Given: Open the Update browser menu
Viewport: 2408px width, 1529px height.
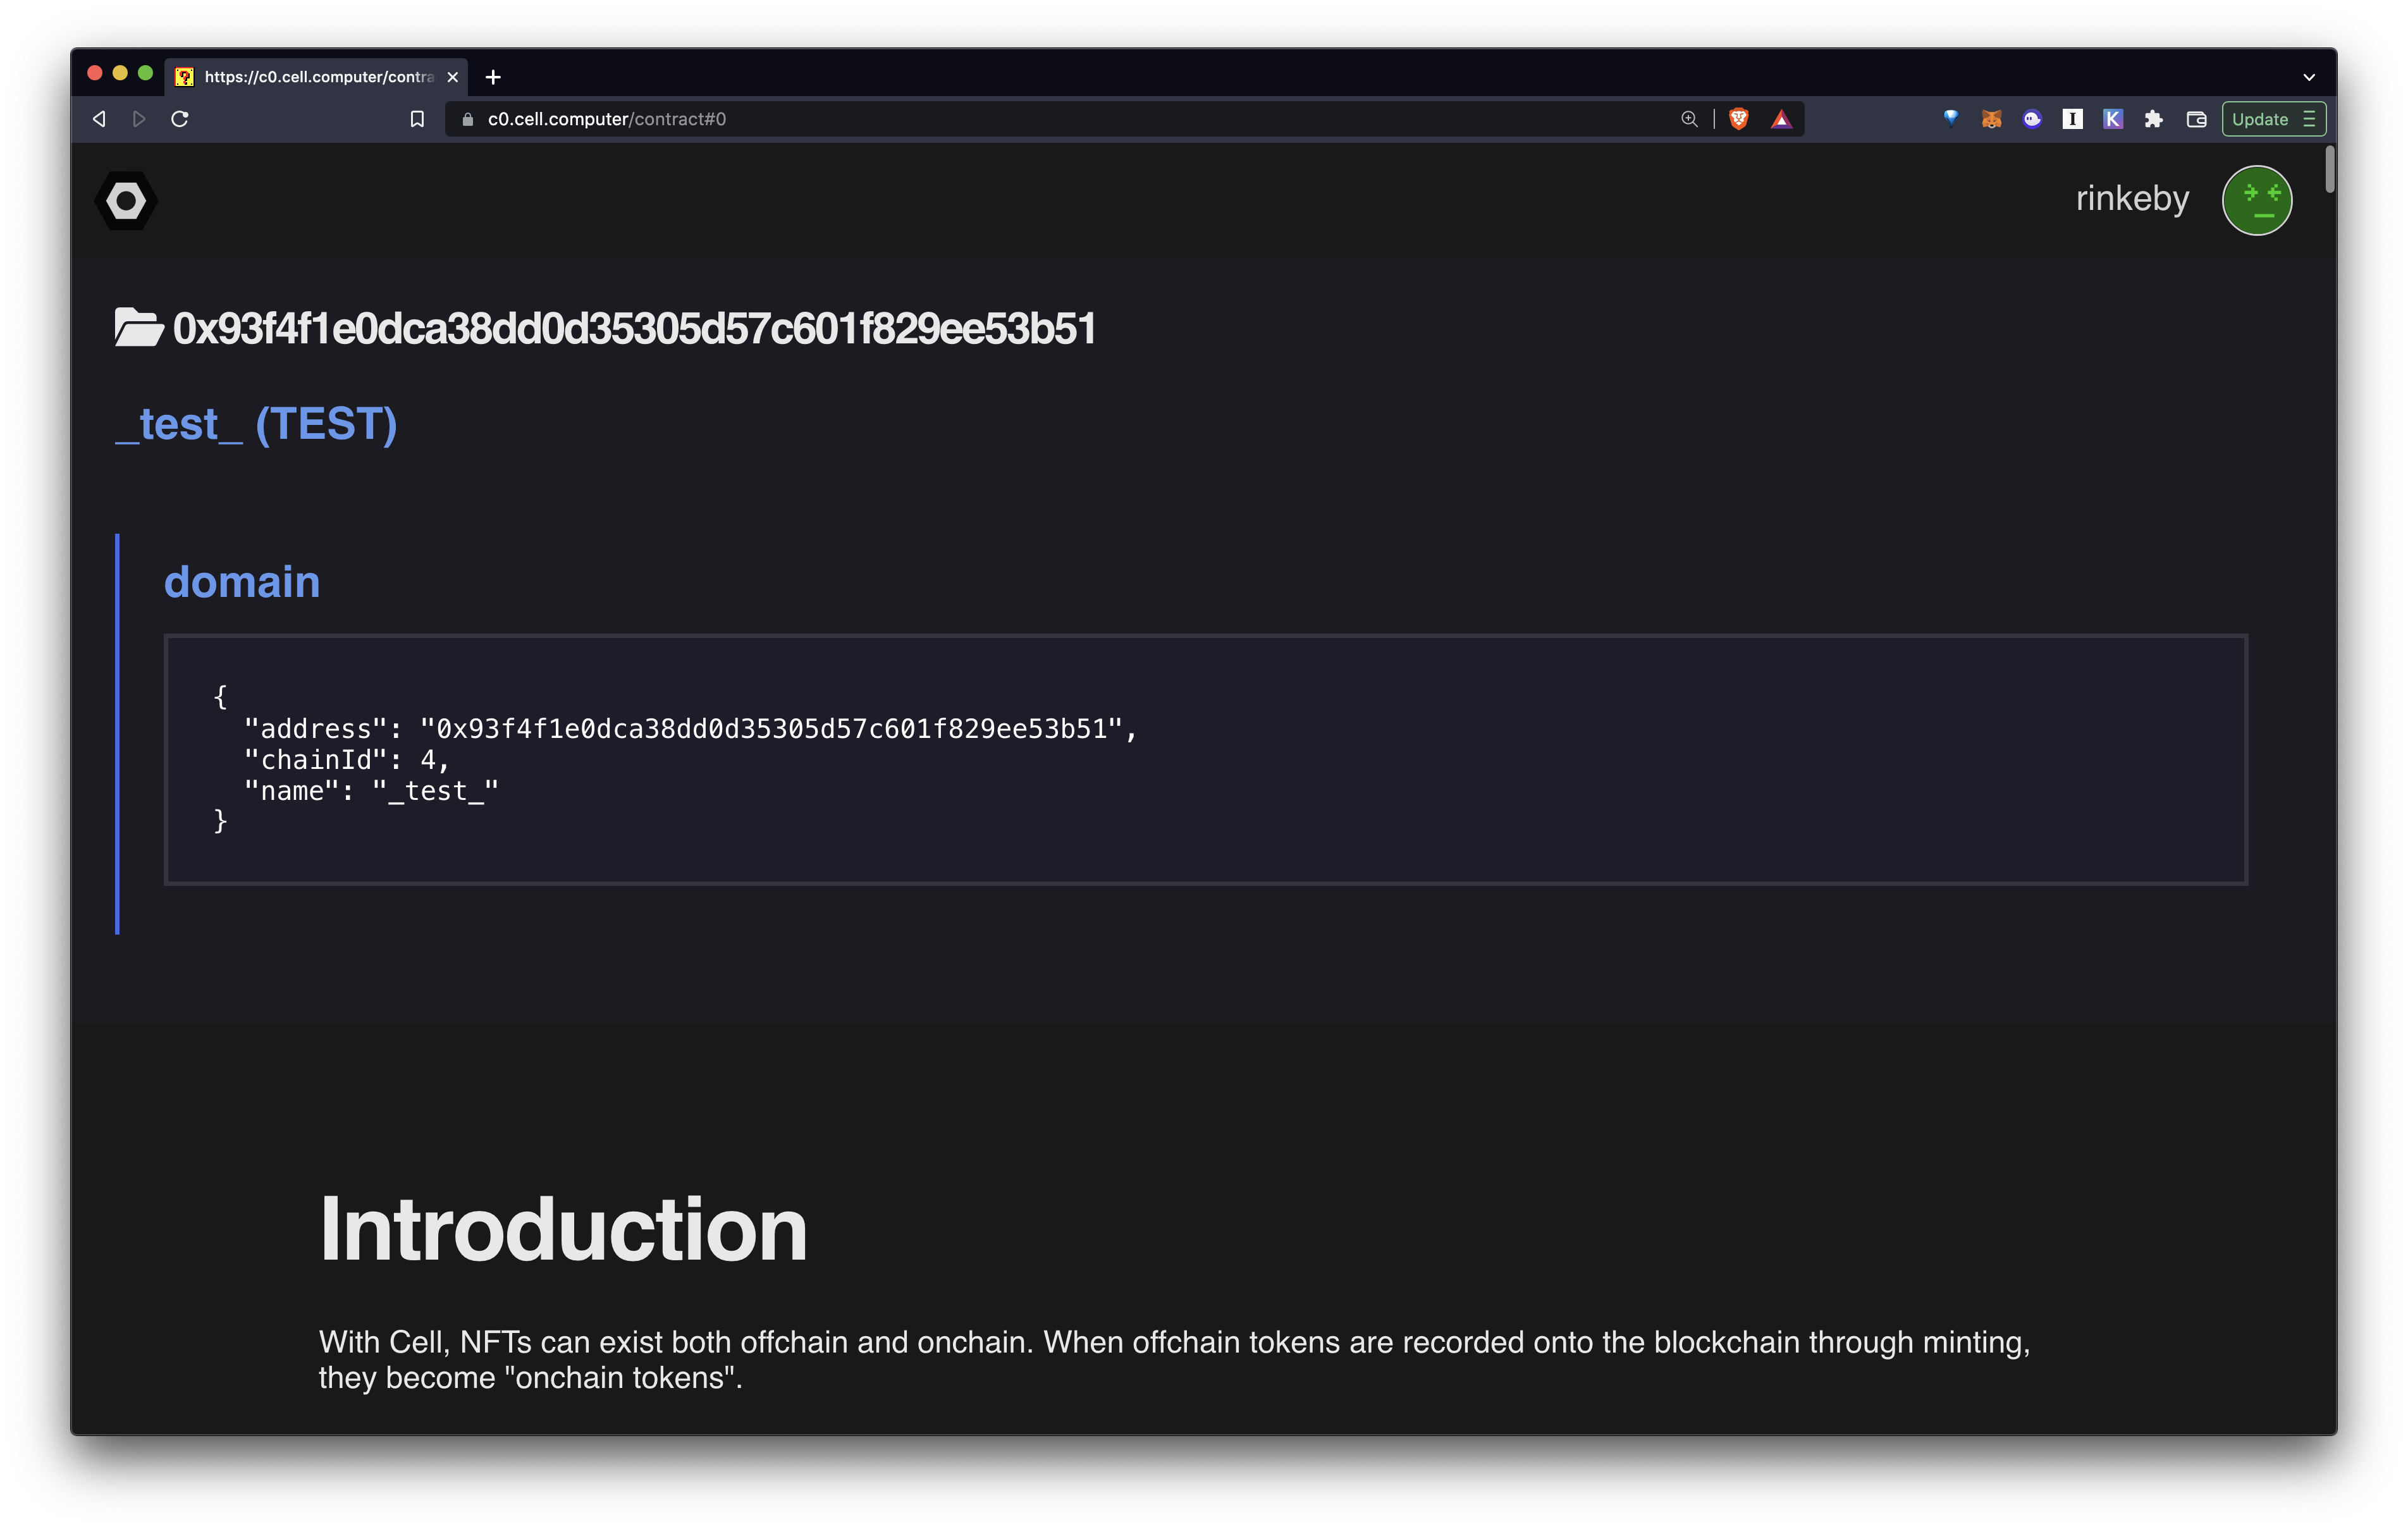Looking at the screenshot, I should (2273, 119).
